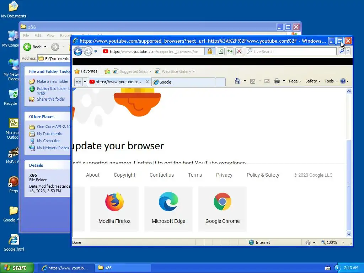
Task: Select the My Documents desktop icon
Action: 14,10
